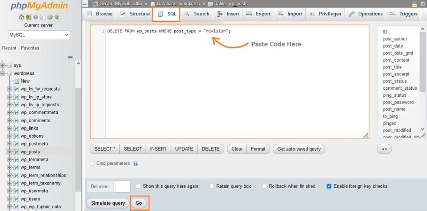Check the Retain query box option
The image size is (427, 211).
click(x=211, y=186)
